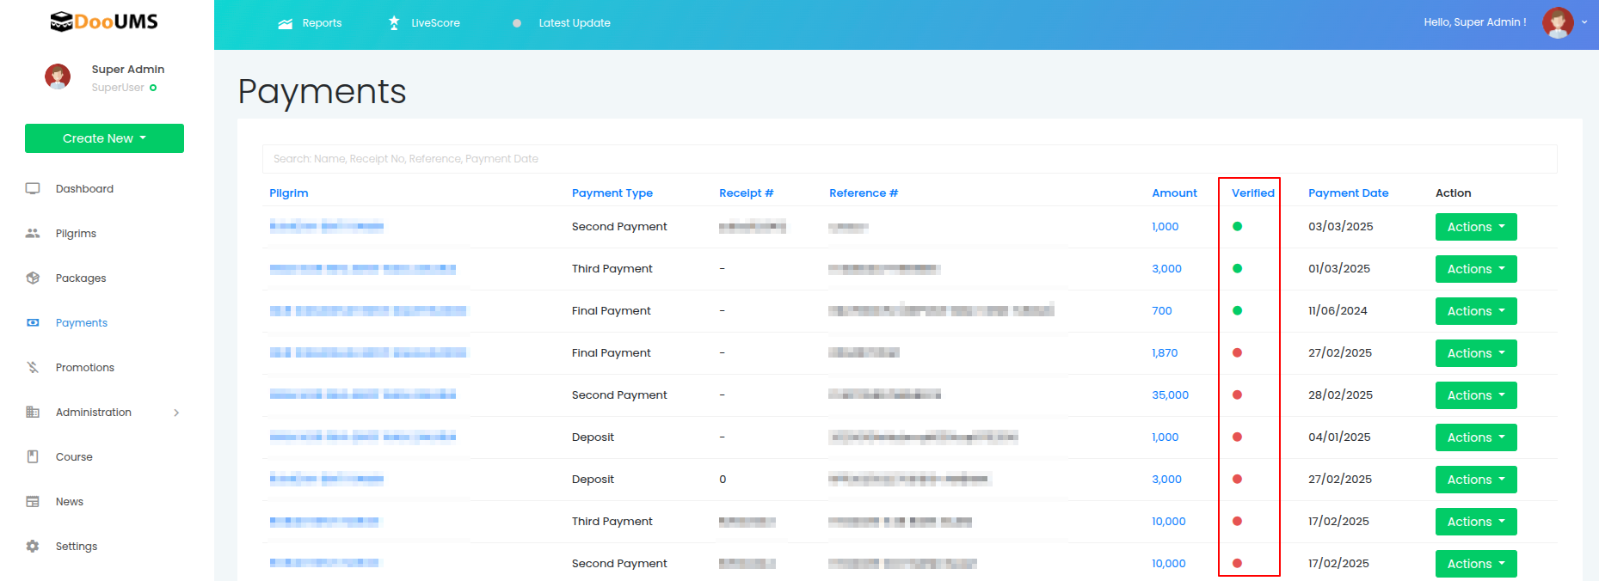This screenshot has width=1599, height=581.
Task: Click the 35,000 amount link
Action: click(1170, 394)
